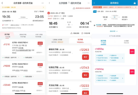Go back in the left flight panel

(x=2, y=3)
